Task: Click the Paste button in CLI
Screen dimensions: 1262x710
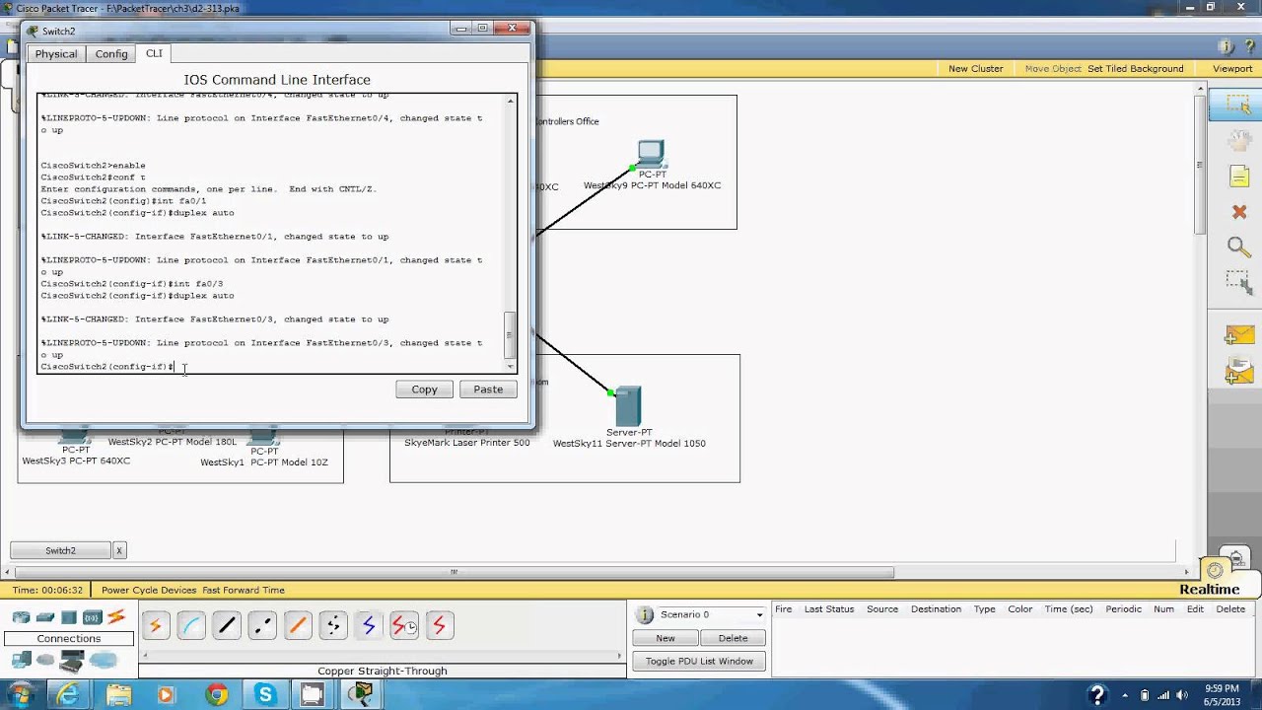Action: click(x=488, y=390)
